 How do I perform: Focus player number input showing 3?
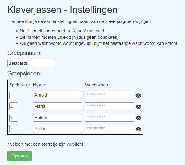14,118
